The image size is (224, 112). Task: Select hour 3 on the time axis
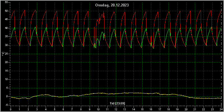pos(37,109)
